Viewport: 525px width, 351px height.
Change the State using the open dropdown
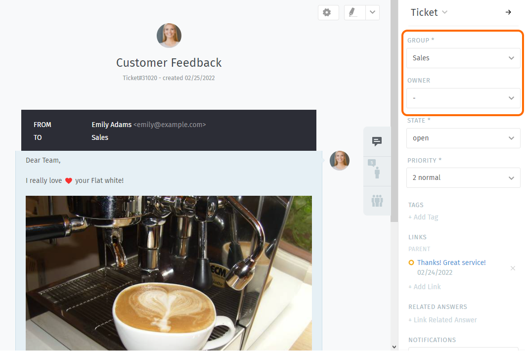pos(463,138)
